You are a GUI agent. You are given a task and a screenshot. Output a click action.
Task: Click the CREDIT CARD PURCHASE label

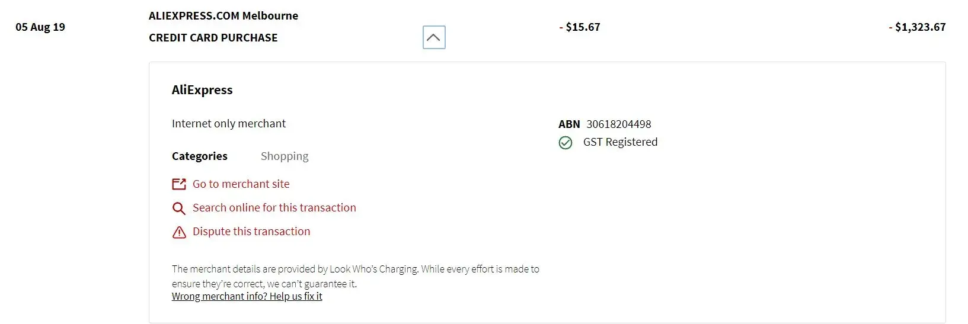[x=213, y=38]
